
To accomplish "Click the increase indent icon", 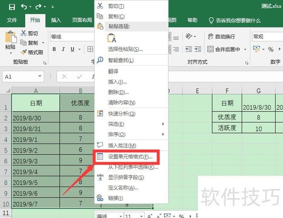I will click(198, 49).
